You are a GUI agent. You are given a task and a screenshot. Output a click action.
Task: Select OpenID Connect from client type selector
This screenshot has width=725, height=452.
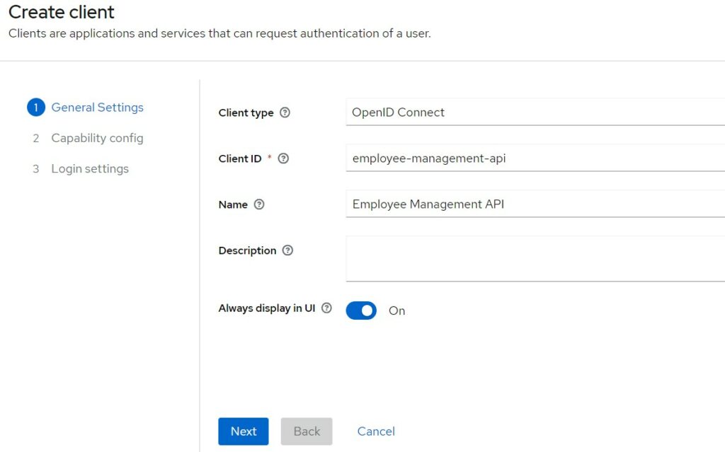[x=496, y=112]
